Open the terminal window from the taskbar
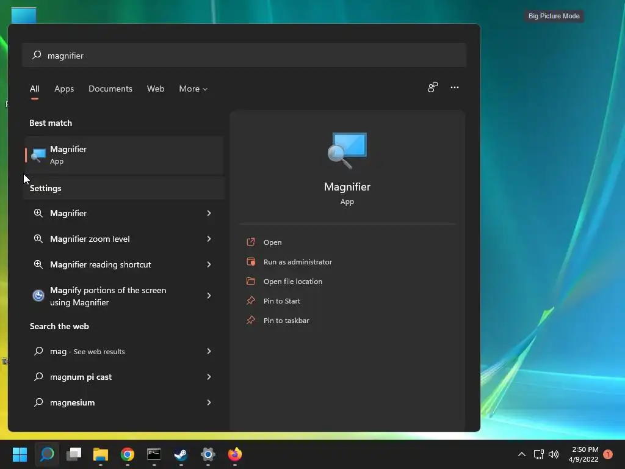The height and width of the screenshot is (469, 625). 154,454
